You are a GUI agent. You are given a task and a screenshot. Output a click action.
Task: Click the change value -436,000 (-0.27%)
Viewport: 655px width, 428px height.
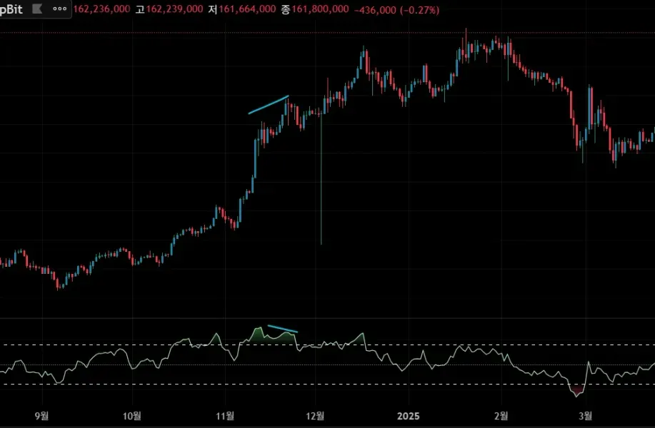point(397,9)
